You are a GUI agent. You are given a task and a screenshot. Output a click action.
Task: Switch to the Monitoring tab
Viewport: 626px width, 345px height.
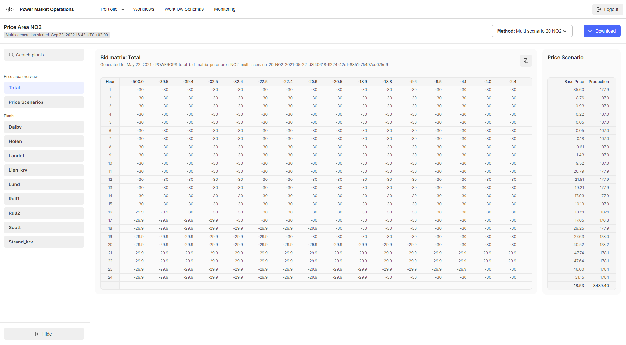pyautogui.click(x=225, y=9)
